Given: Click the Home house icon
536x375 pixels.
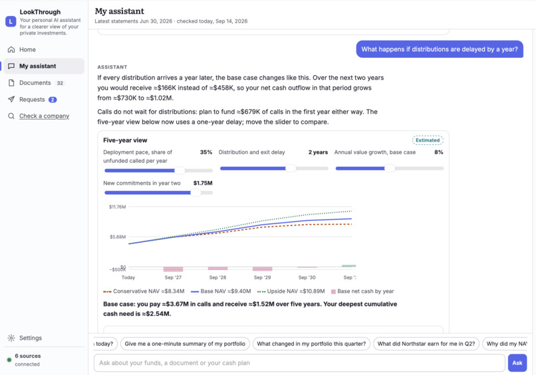Looking at the screenshot, I should pyautogui.click(x=11, y=50).
